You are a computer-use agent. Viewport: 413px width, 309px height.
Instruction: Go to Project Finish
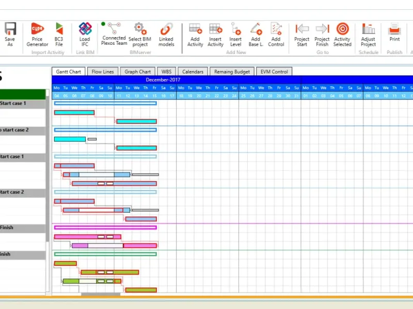(322, 35)
